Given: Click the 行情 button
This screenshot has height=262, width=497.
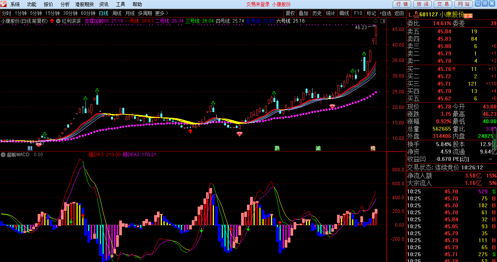Looking at the screenshot, I should 402,4.
